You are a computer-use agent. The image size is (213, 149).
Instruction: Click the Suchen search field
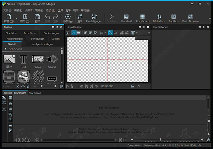click(9, 86)
